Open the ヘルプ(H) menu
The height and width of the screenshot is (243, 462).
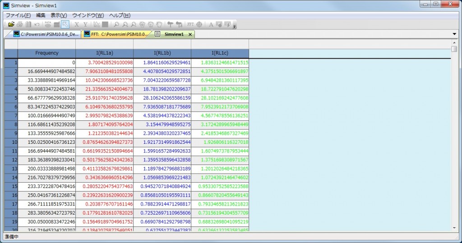click(x=120, y=15)
